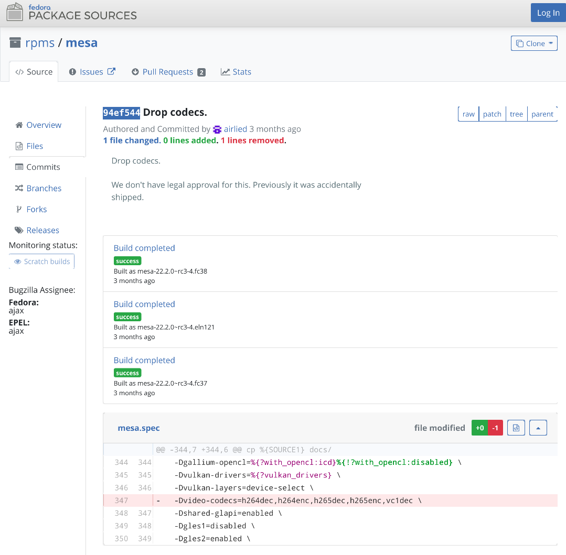The height and width of the screenshot is (555, 566).
Task: Open Releases in the sidebar
Action: click(42, 230)
